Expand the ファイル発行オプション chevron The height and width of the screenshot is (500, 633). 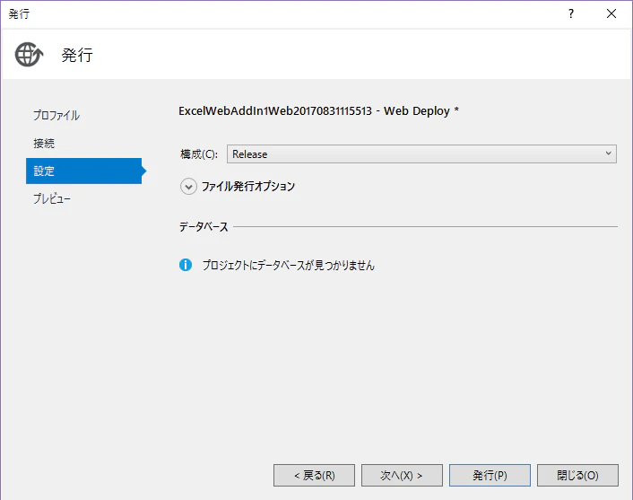pos(188,187)
